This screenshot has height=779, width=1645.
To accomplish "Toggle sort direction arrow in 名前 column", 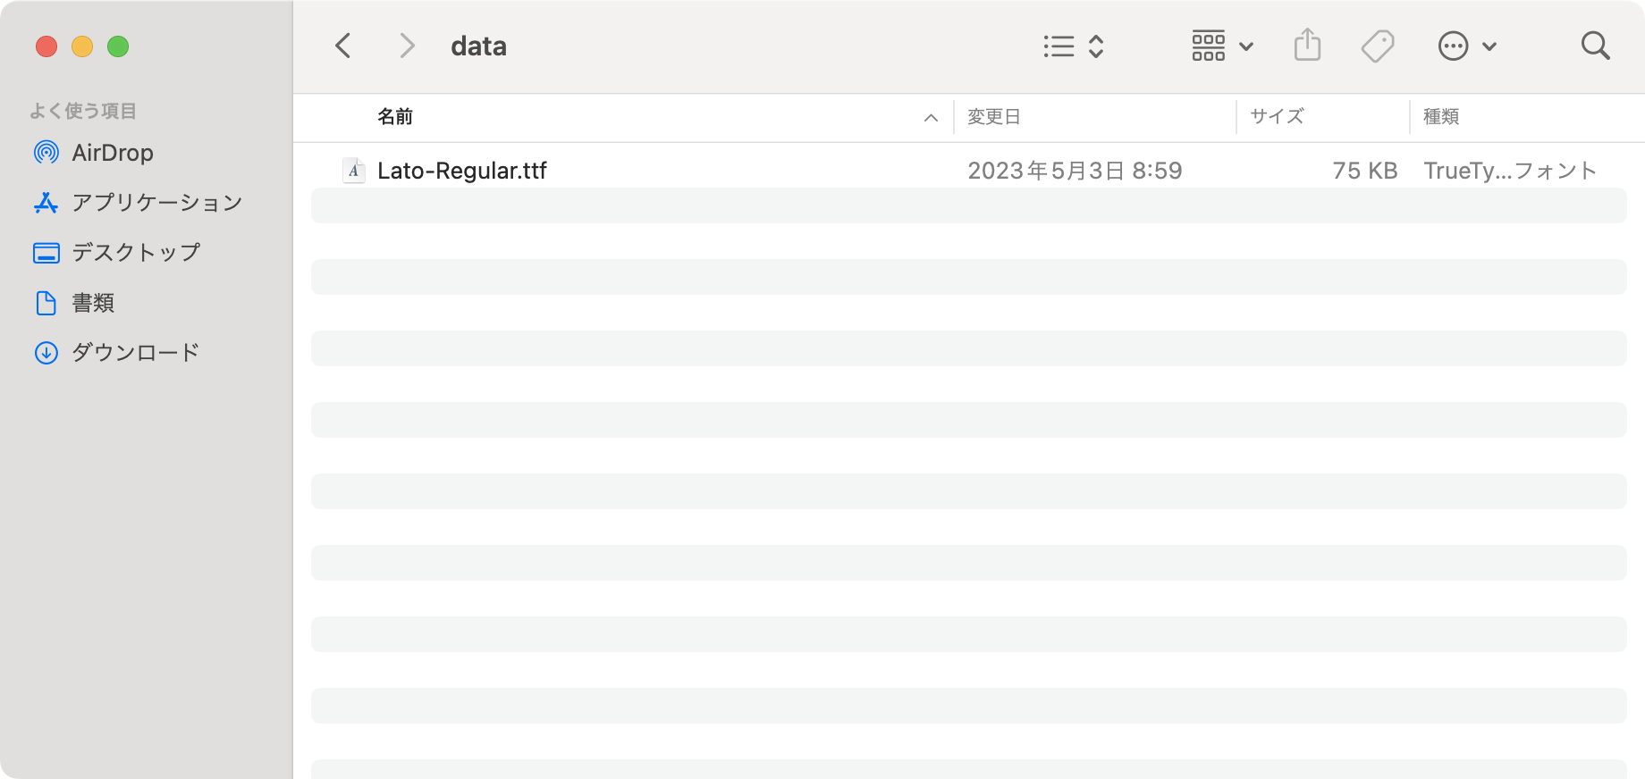I will pos(931,118).
